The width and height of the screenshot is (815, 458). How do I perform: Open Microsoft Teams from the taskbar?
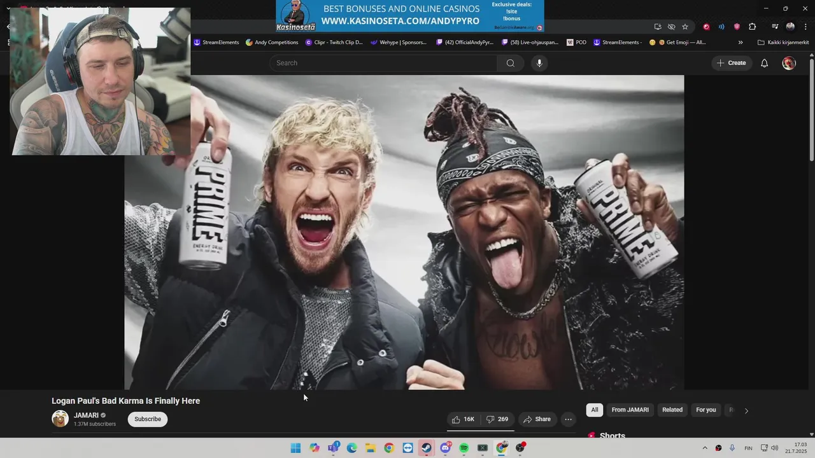coord(333,448)
